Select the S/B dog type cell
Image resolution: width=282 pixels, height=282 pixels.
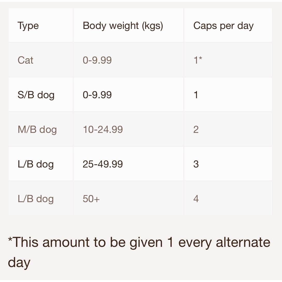click(41, 94)
